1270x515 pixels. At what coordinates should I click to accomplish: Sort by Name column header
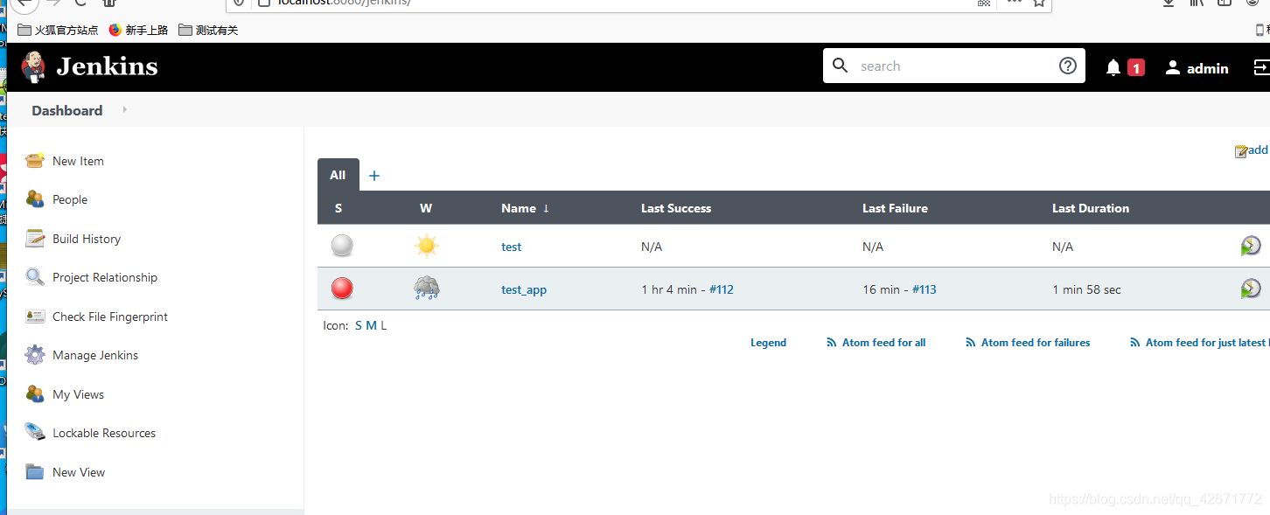[x=525, y=208]
